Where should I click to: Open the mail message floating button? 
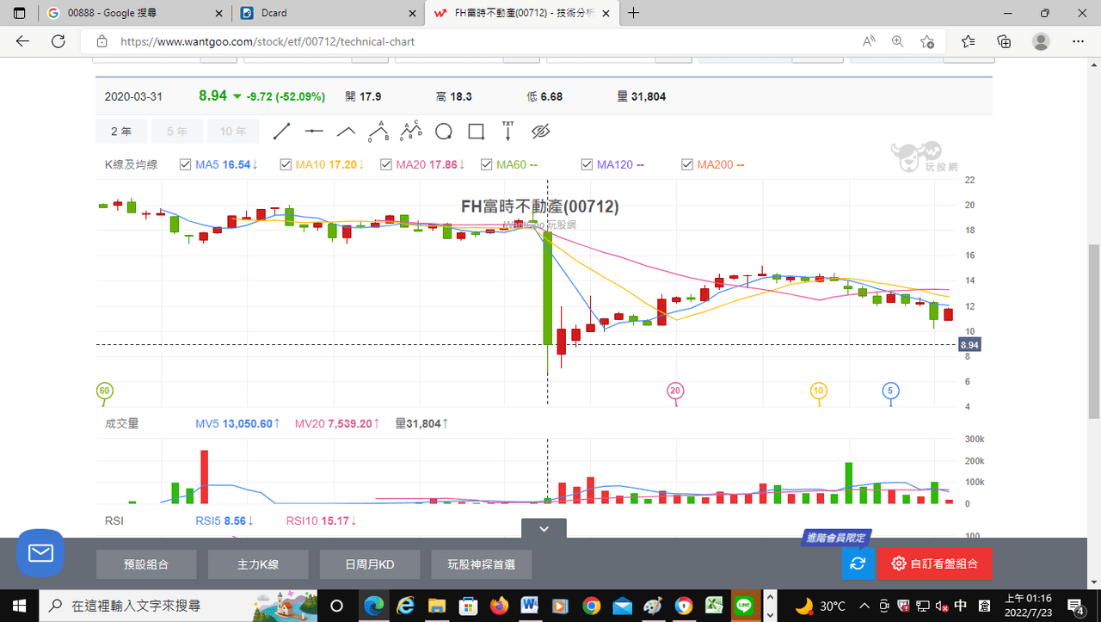[40, 552]
